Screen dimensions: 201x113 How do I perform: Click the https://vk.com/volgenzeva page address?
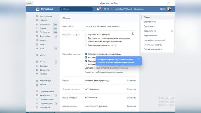[x=96, y=106]
